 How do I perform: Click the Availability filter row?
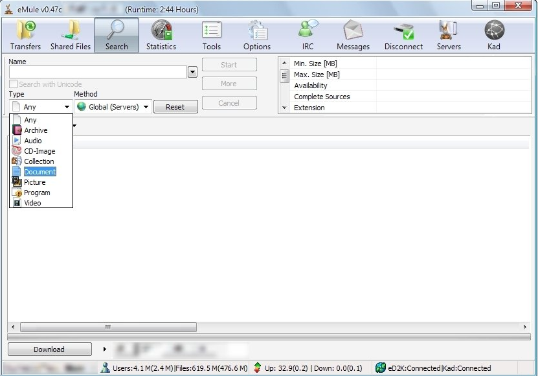pos(410,86)
